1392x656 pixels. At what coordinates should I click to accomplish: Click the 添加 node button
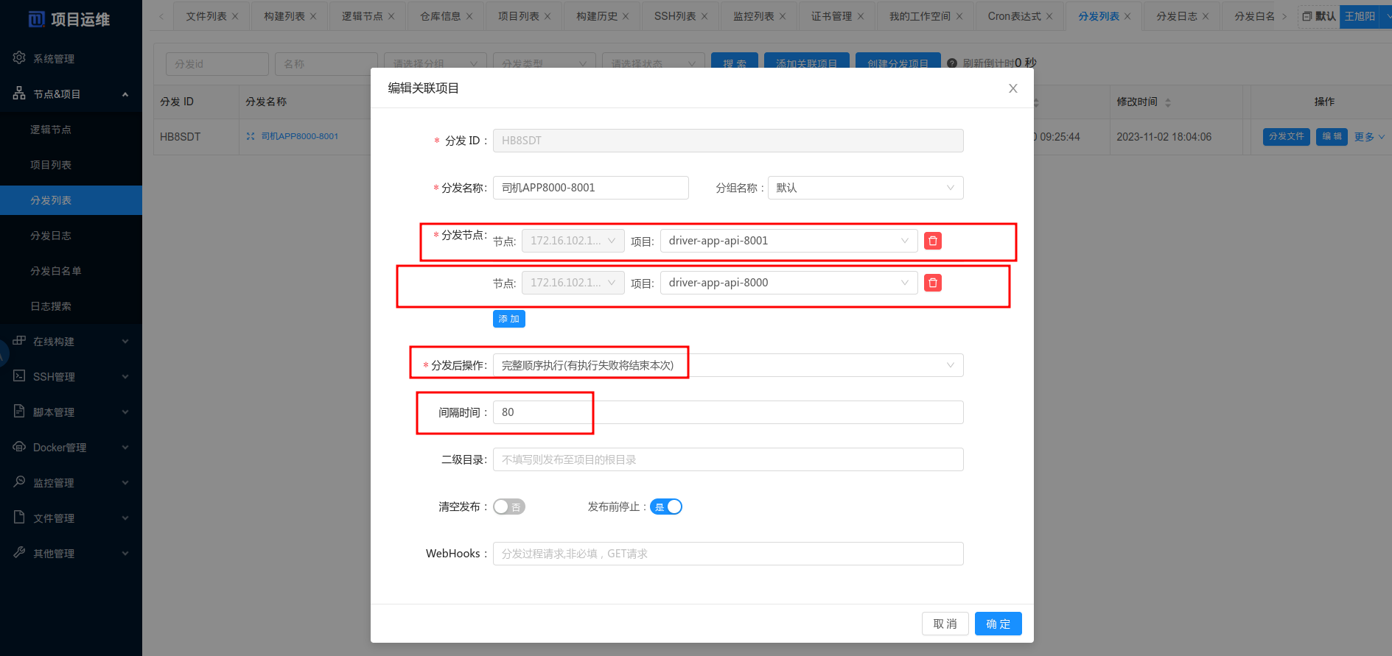coord(508,319)
